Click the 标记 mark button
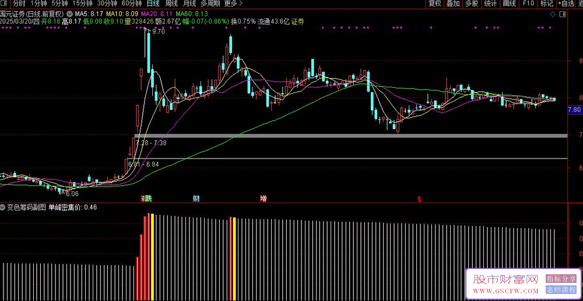The image size is (583, 301). coord(547,3)
